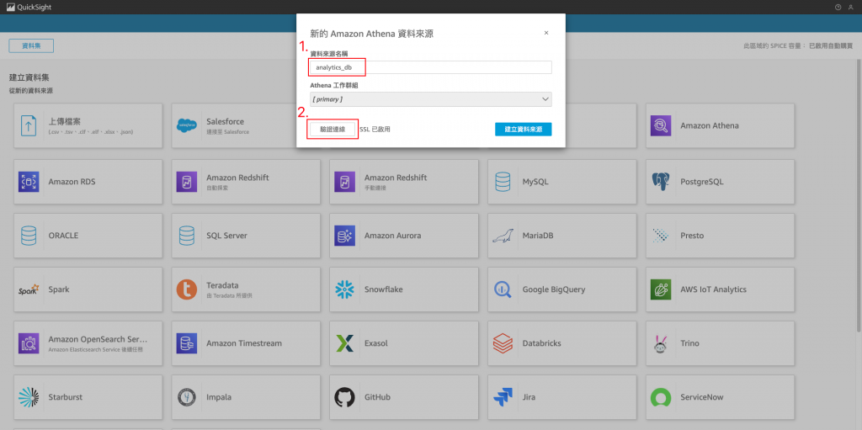Select the Snowflake icon

[x=344, y=289]
